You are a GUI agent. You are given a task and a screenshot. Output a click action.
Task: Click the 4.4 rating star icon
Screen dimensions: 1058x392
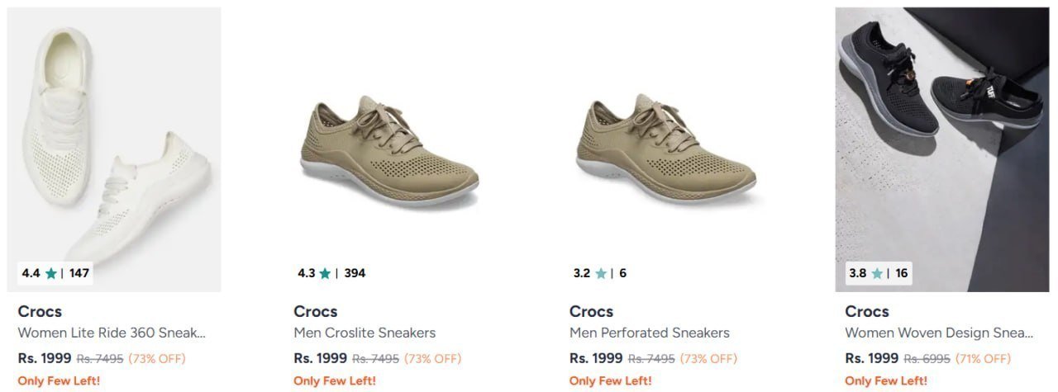(51, 273)
